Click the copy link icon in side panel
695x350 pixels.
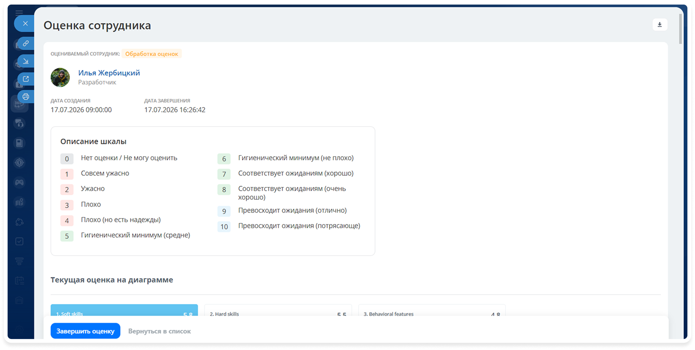[25, 43]
